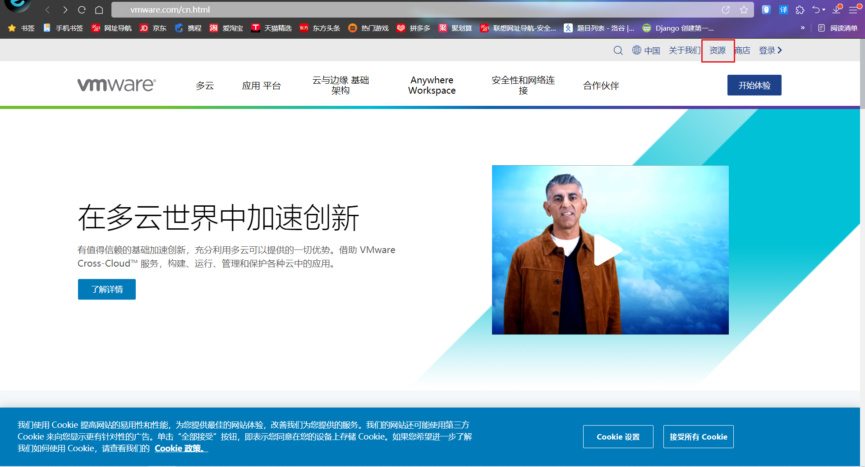Play the hero video
Image resolution: width=865 pixels, height=467 pixels.
tap(607, 250)
